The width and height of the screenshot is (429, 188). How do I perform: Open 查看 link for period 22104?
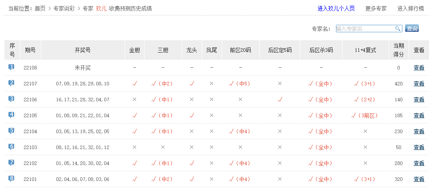coord(419,131)
